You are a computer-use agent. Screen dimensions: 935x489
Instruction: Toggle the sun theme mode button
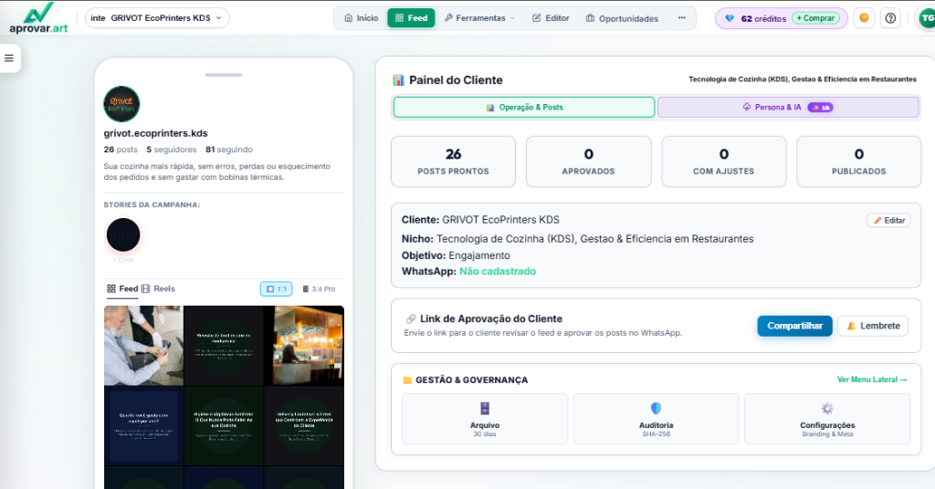864,18
